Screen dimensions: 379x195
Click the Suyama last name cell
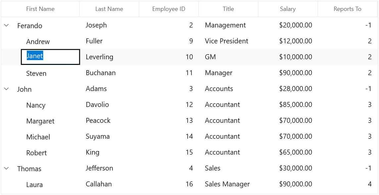109,136
